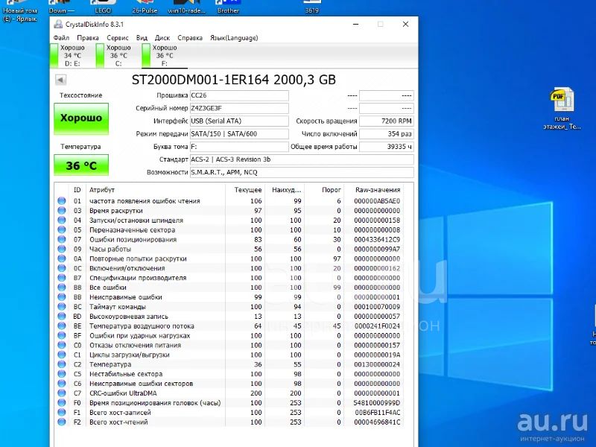The width and height of the screenshot is (596, 447).
Task: Click status circle for attribute 03
Action: click(x=62, y=210)
